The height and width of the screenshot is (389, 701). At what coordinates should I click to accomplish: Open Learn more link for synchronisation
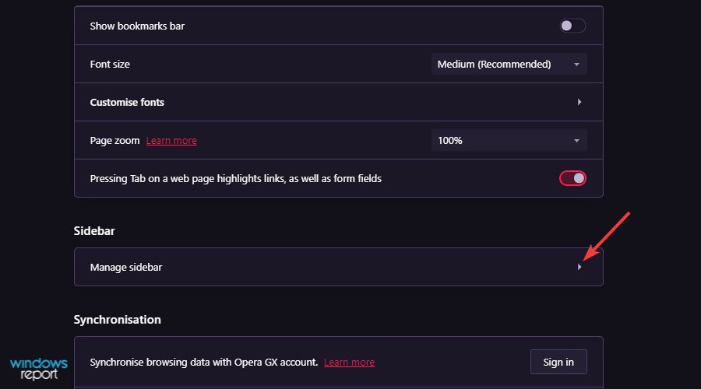349,363
